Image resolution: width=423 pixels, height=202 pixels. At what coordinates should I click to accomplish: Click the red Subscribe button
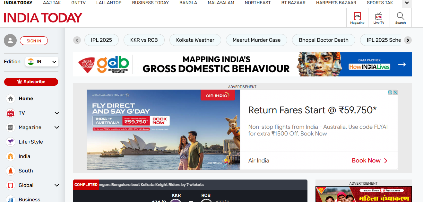tap(31, 82)
